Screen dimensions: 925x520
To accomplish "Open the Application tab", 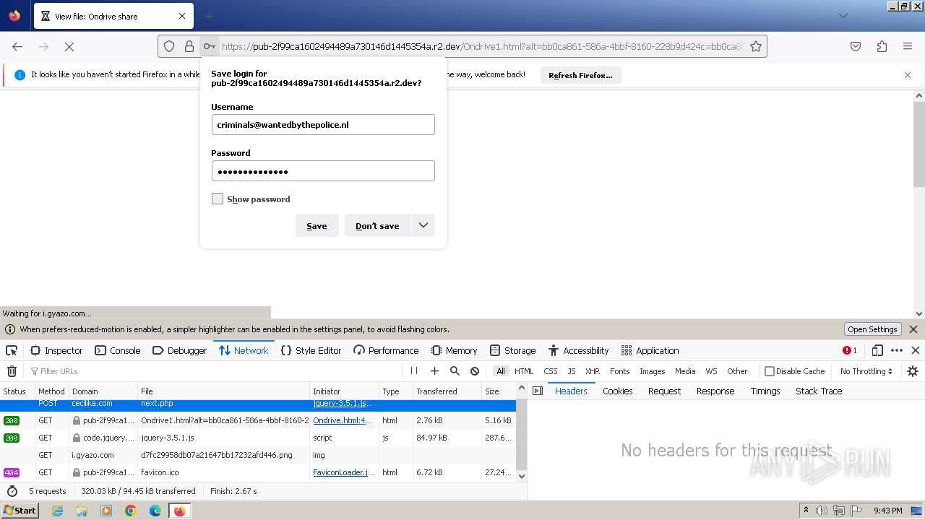I will [x=650, y=350].
